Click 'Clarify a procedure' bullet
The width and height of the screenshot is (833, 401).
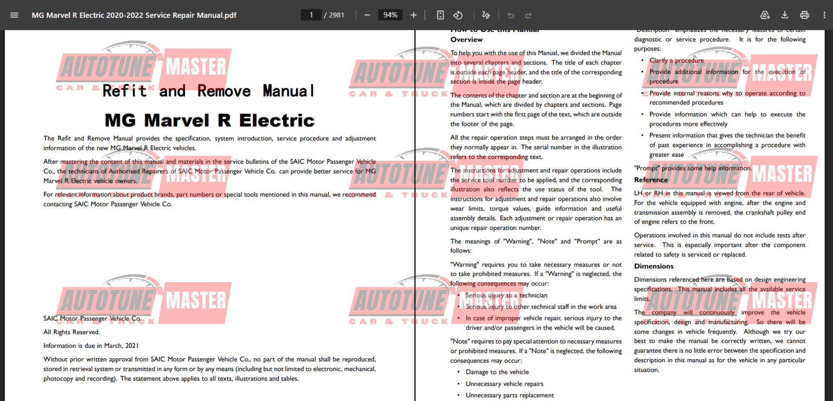(676, 61)
